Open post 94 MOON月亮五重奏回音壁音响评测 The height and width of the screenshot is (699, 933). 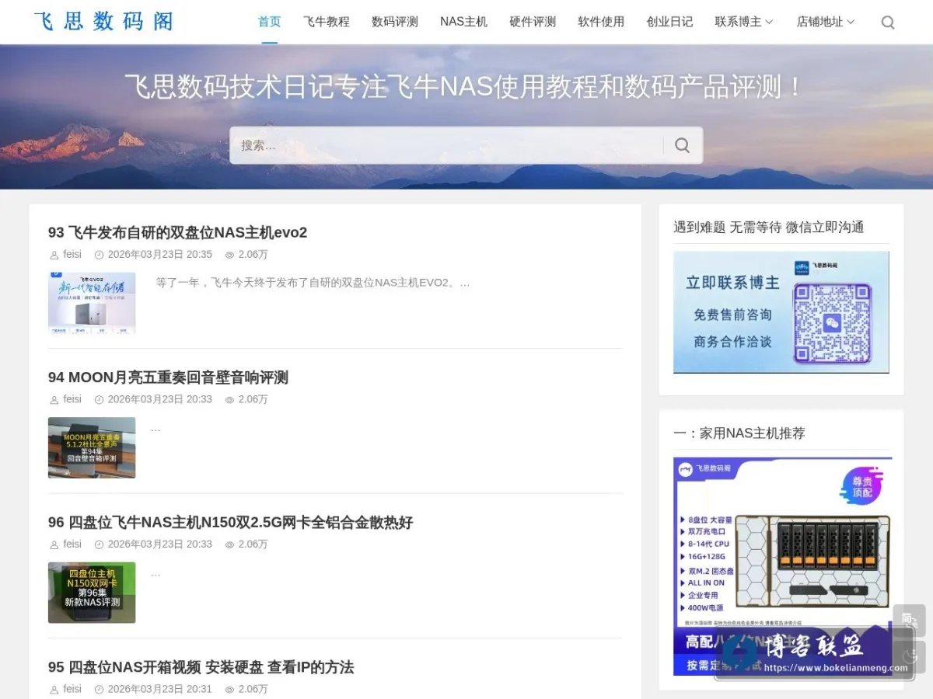point(168,377)
